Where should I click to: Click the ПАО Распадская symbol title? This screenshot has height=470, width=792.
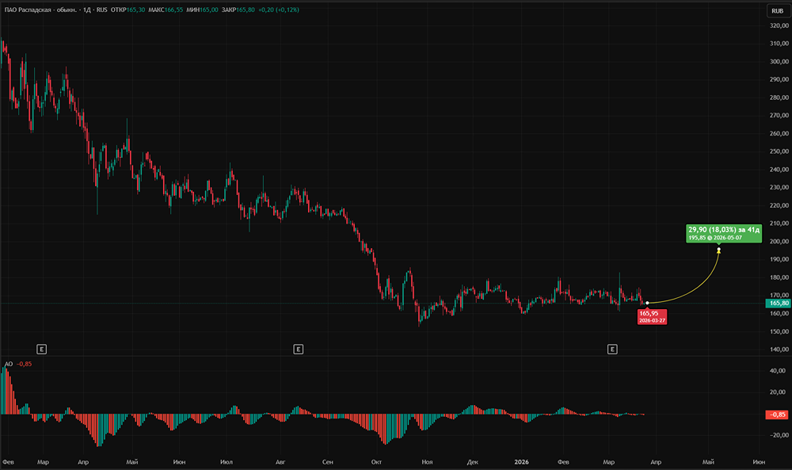(x=40, y=10)
